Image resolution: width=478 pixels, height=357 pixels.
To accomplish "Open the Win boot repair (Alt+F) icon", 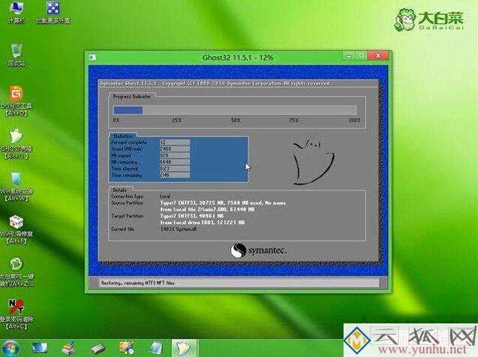I will click(x=16, y=229).
